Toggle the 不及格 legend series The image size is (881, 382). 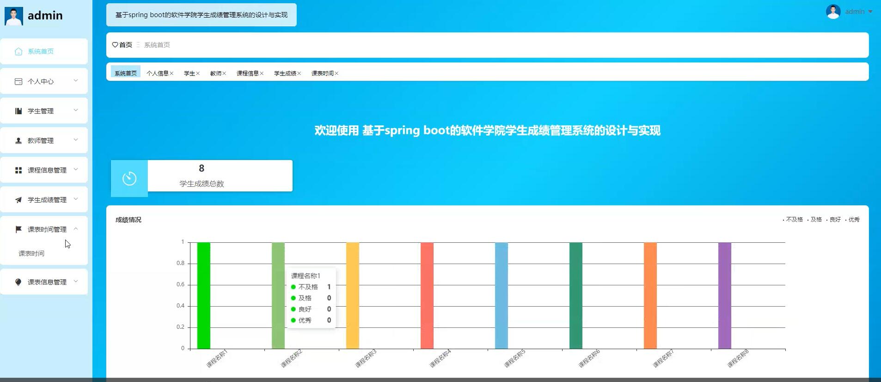click(x=793, y=220)
